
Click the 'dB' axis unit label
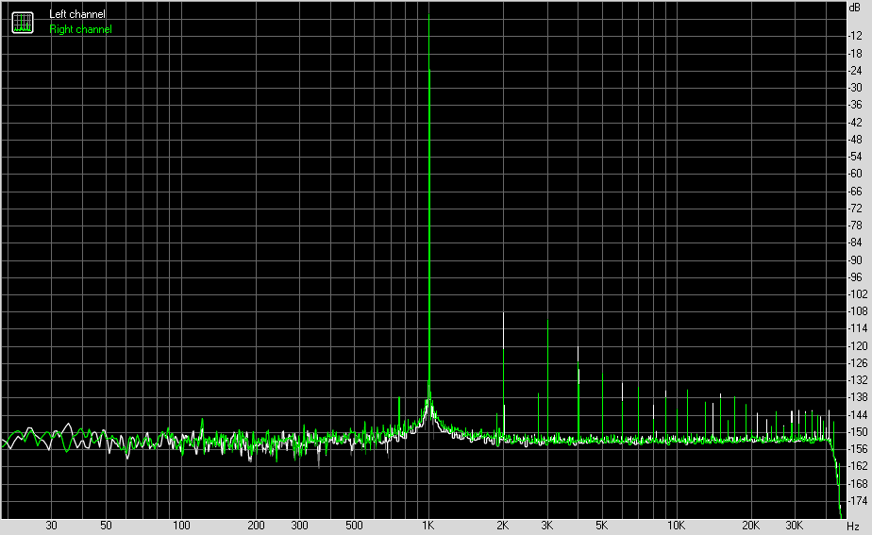855,8
